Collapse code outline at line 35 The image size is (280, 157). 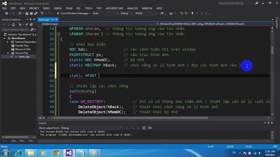(59, 34)
